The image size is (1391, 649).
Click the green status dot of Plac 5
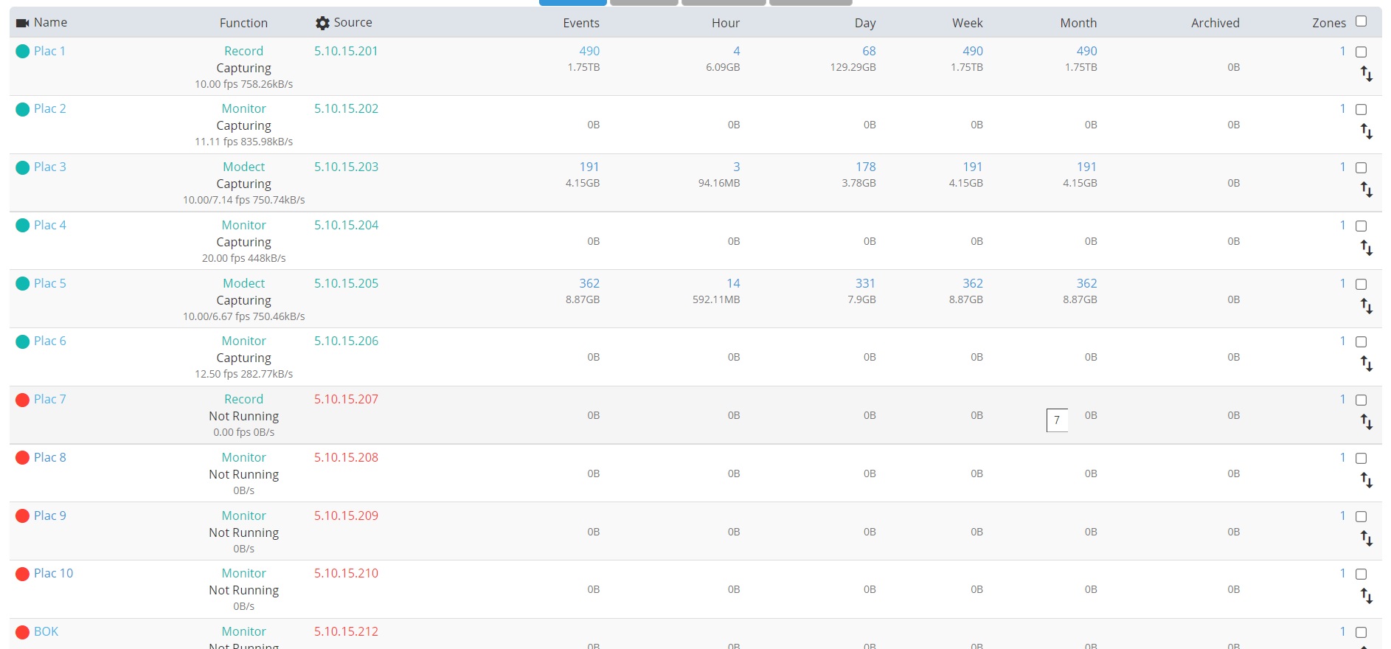click(23, 284)
